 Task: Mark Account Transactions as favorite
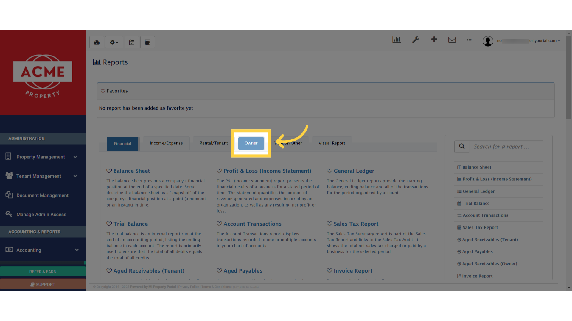click(x=220, y=224)
